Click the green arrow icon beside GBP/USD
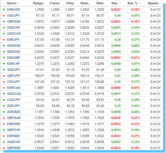Viewport: 166px width, 153px height. (4, 21)
